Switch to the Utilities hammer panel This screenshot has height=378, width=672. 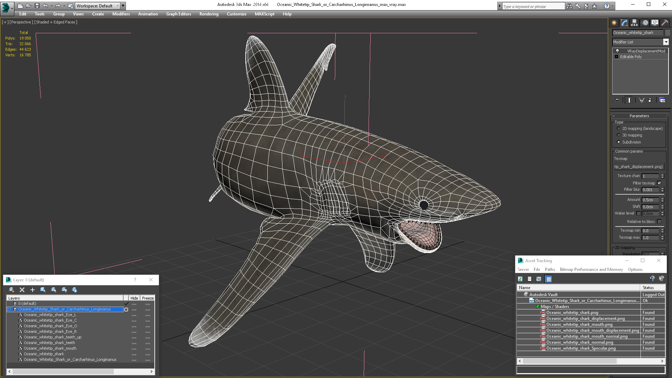665,23
